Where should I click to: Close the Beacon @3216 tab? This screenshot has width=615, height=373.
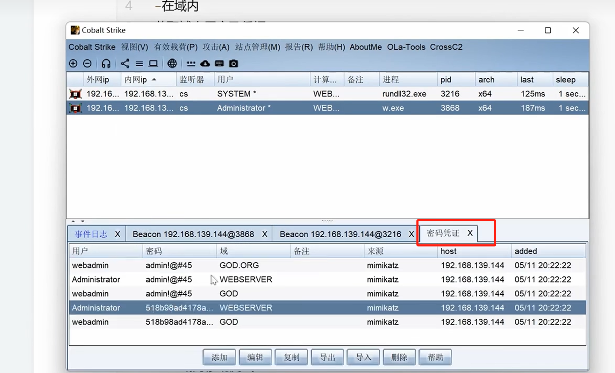pyautogui.click(x=412, y=234)
